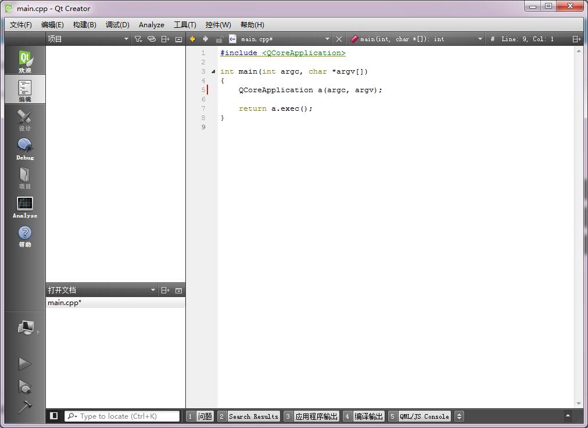Click the editor vertical scrollbar up arrow
The width and height of the screenshot is (588, 428).
579,51
